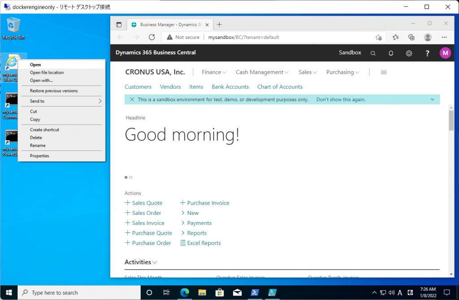Create a new Sales Order
Screen dimensions: 459x300
click(143, 213)
